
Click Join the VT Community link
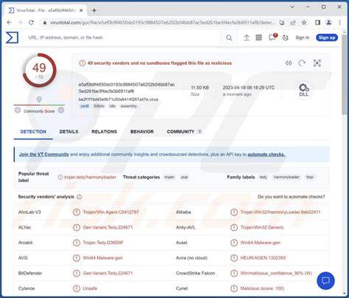pos(44,154)
